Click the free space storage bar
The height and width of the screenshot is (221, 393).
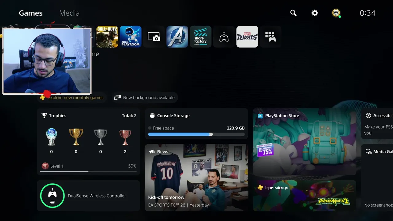click(x=196, y=134)
